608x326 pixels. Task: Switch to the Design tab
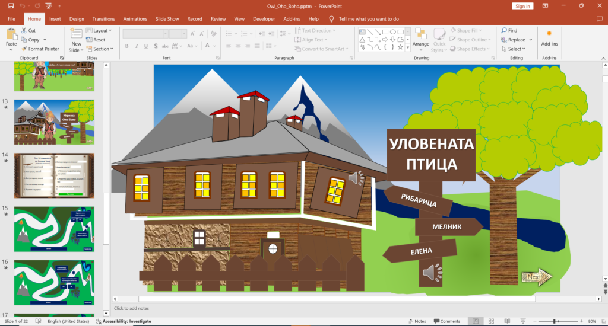click(x=77, y=18)
